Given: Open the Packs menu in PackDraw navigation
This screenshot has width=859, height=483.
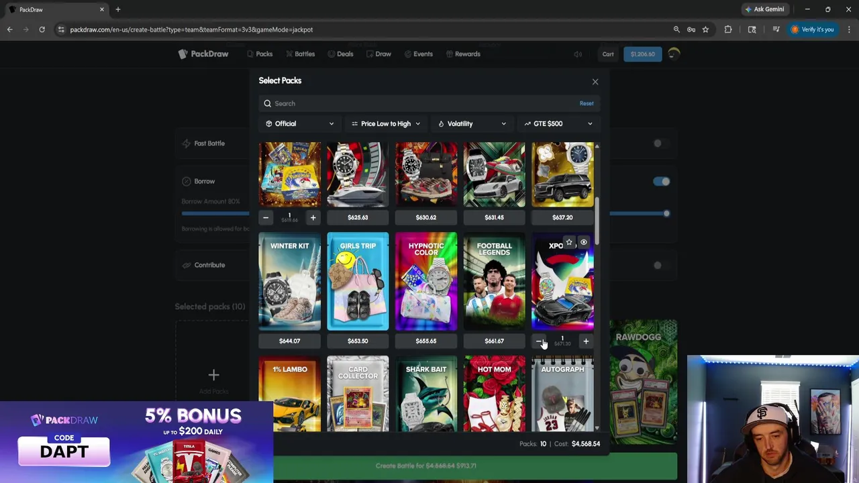Looking at the screenshot, I should click(259, 54).
